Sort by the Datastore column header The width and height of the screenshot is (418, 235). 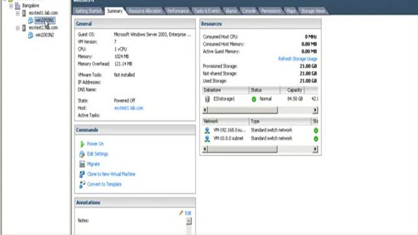point(225,90)
